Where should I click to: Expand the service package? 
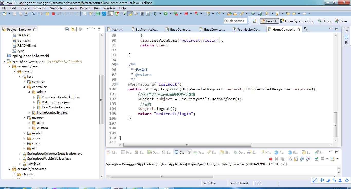[x=24, y=138]
